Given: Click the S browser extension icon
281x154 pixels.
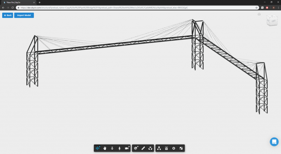Looking at the screenshot, I should pyautogui.click(x=262, y=8).
